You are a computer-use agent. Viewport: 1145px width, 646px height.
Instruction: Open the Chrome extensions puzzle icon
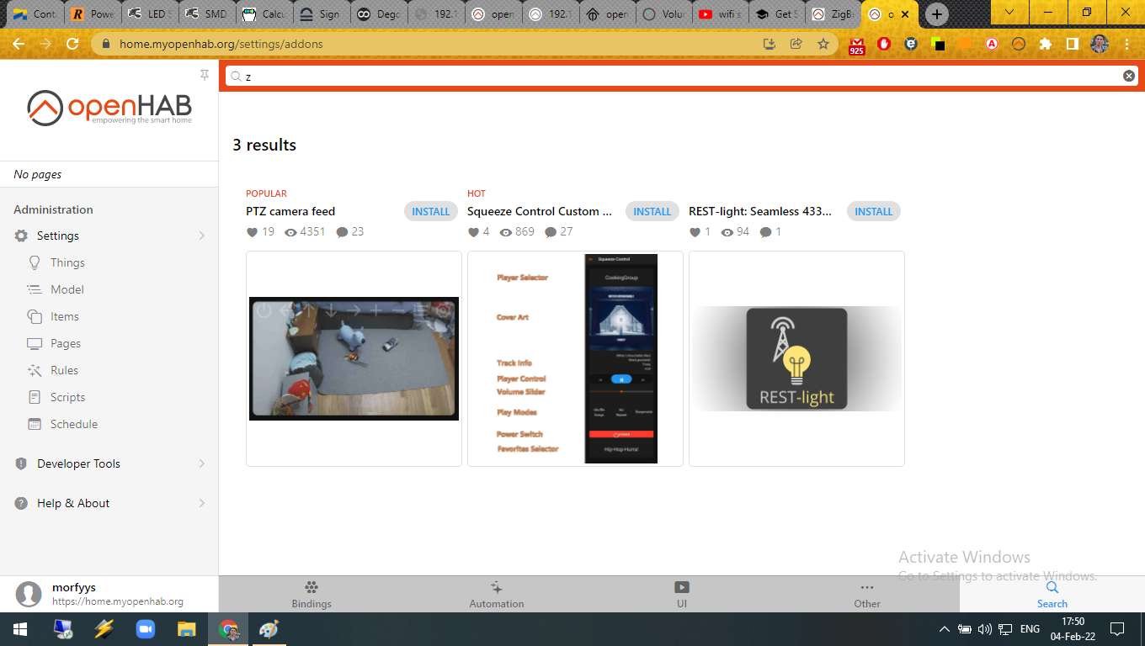tap(1046, 44)
